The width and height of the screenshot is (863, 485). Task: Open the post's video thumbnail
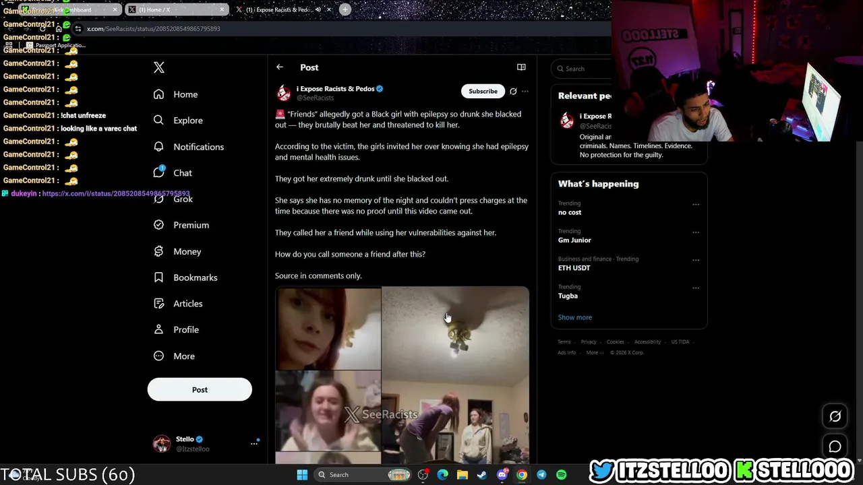(x=402, y=375)
